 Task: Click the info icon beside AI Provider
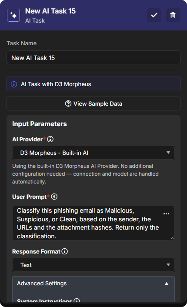(50, 139)
